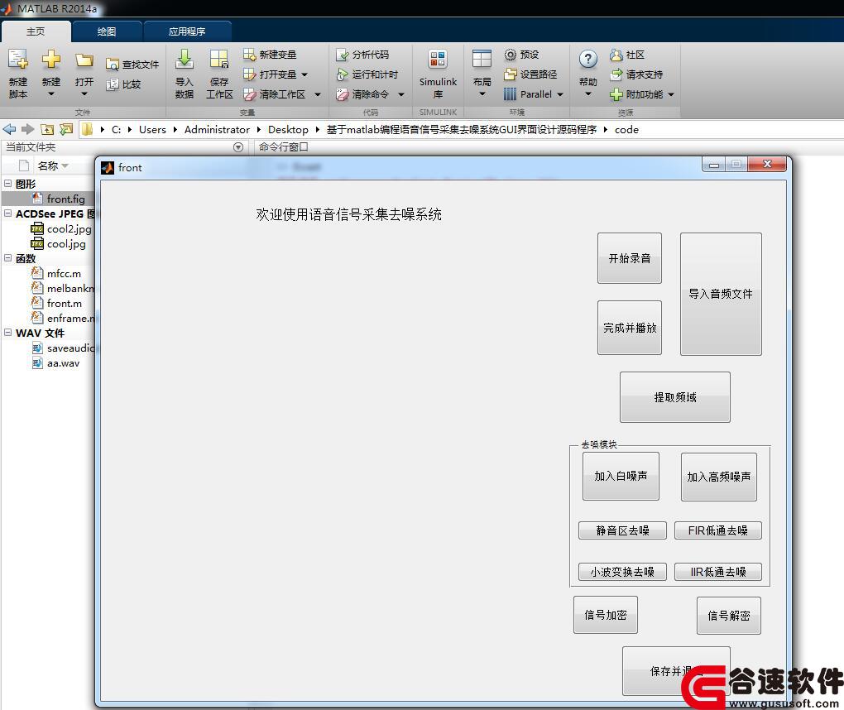
Task: Click the 名称 column header
Action: tap(48, 166)
